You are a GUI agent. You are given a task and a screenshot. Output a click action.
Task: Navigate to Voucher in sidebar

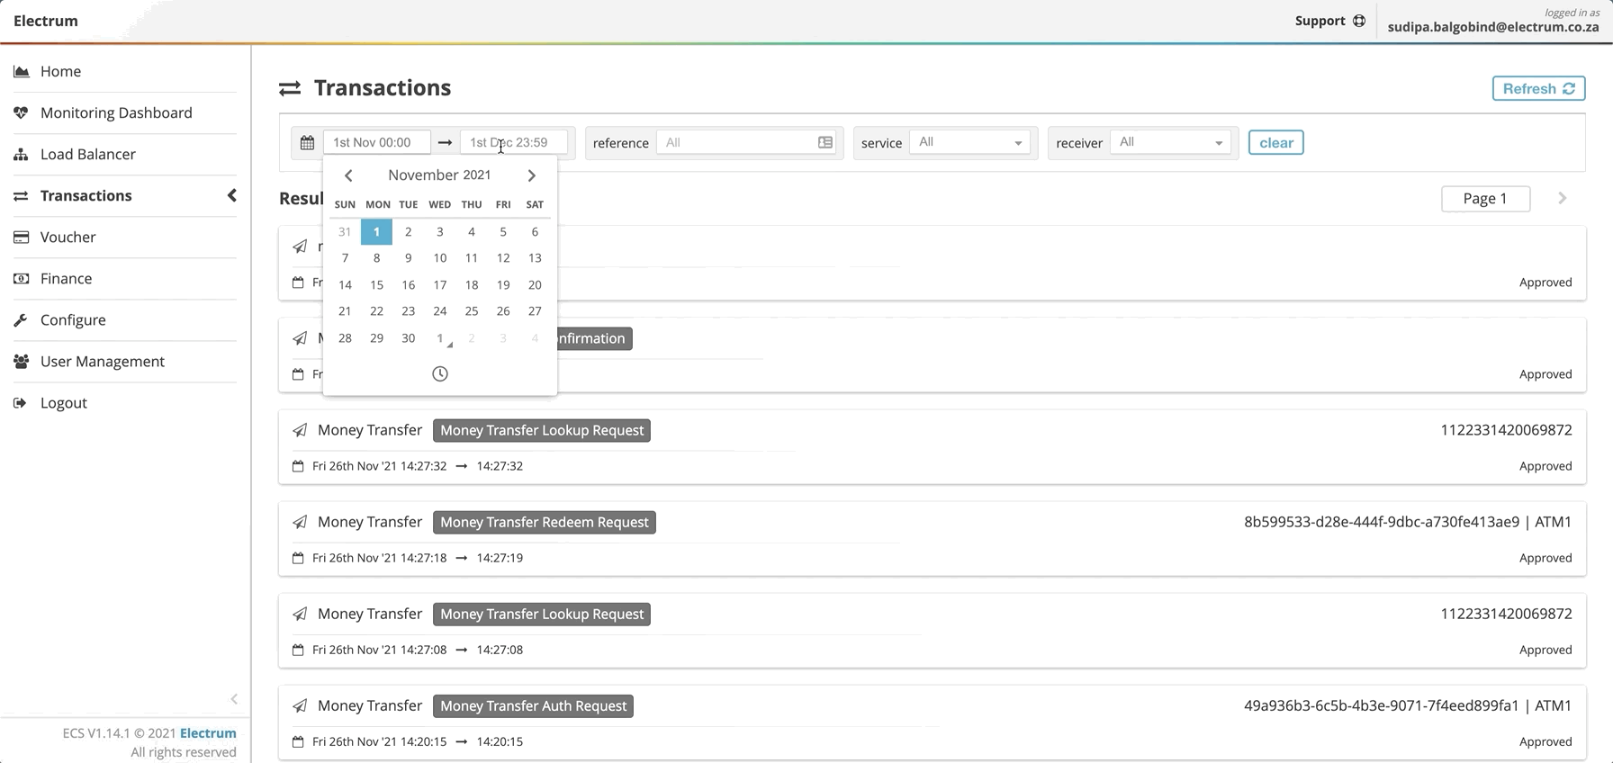[68, 237]
